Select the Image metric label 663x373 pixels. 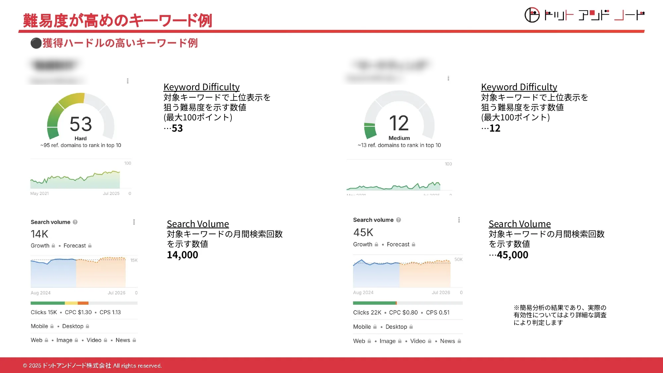coord(65,340)
